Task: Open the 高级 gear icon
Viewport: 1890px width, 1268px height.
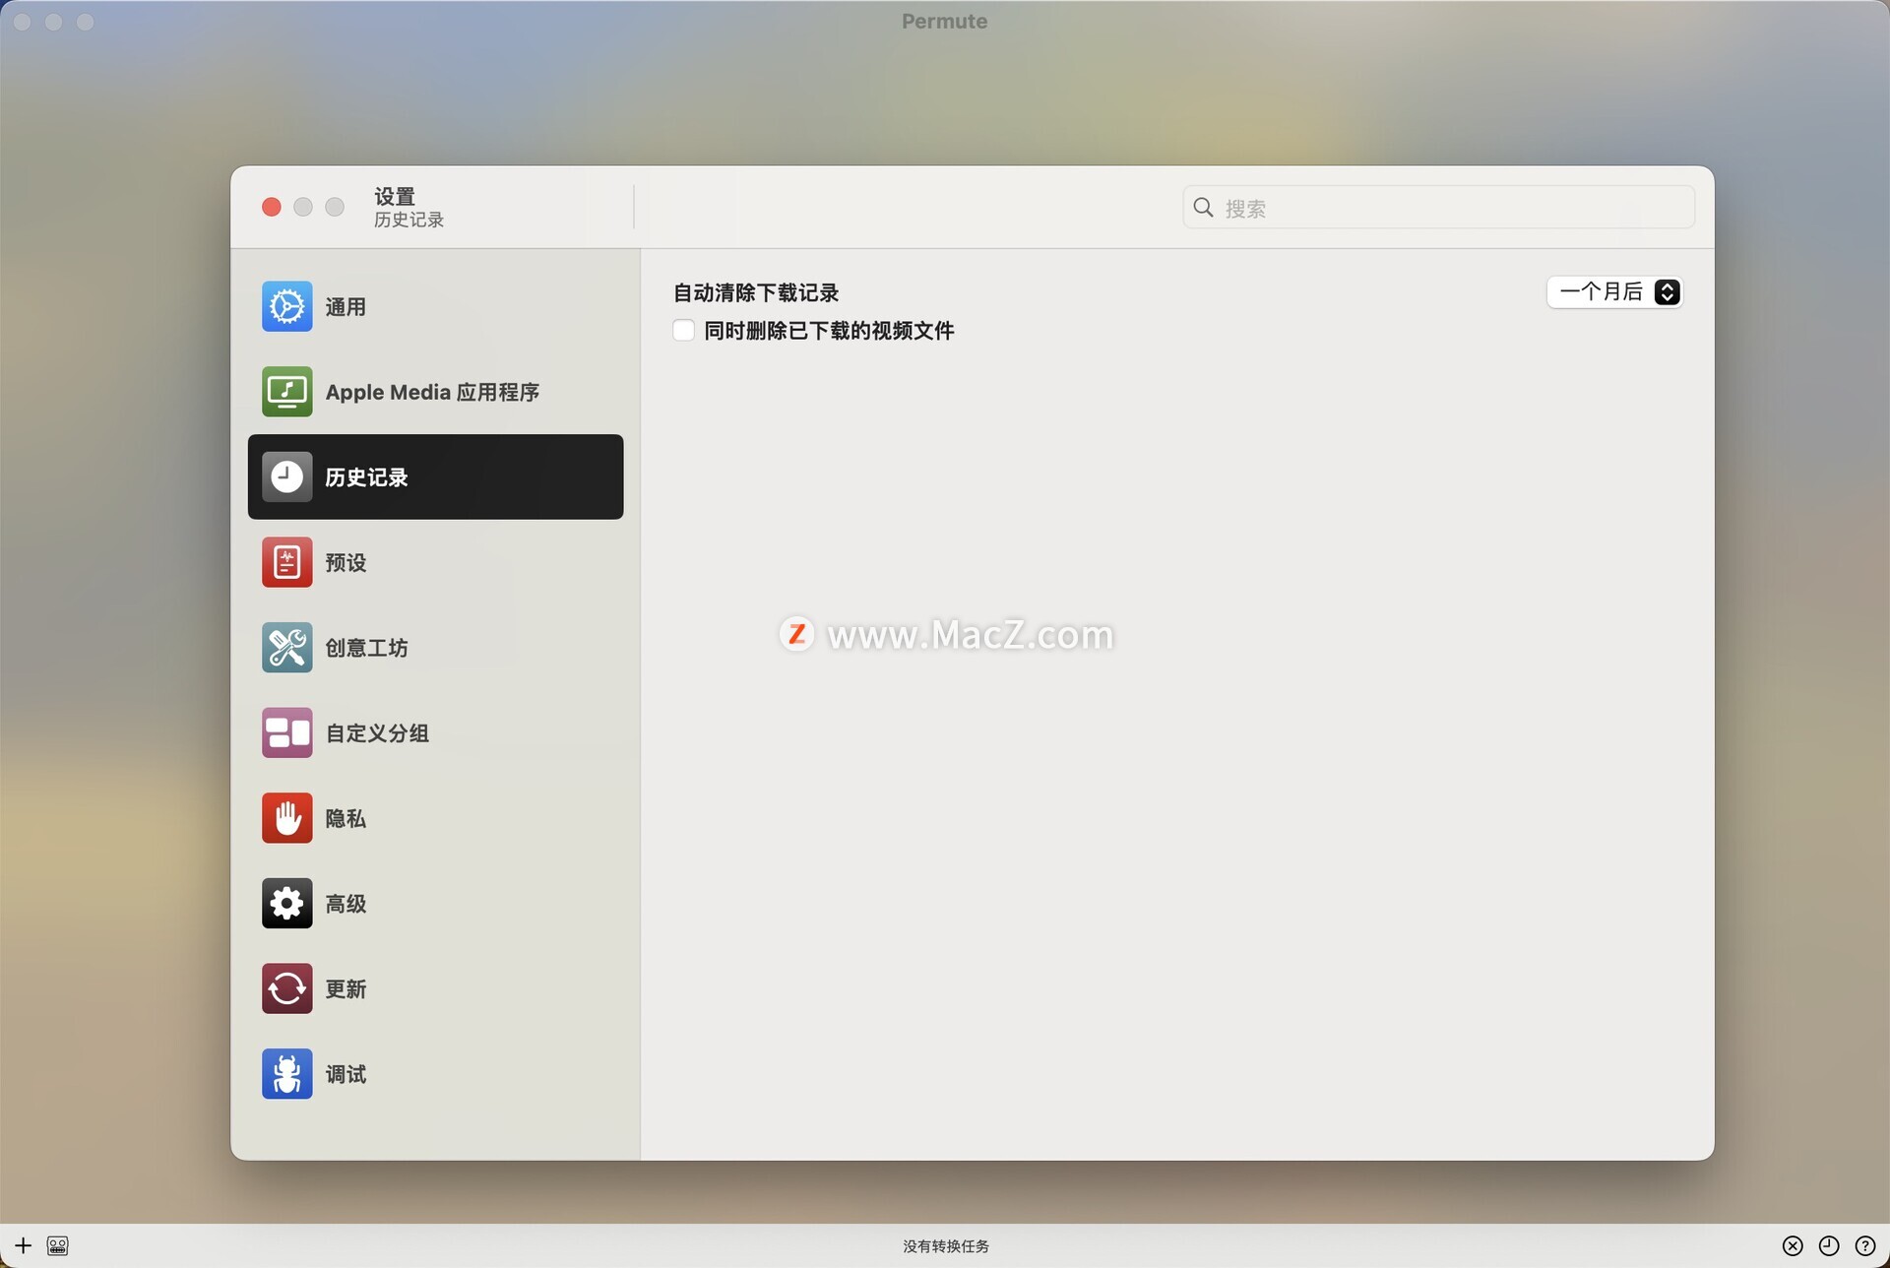Action: click(x=286, y=904)
